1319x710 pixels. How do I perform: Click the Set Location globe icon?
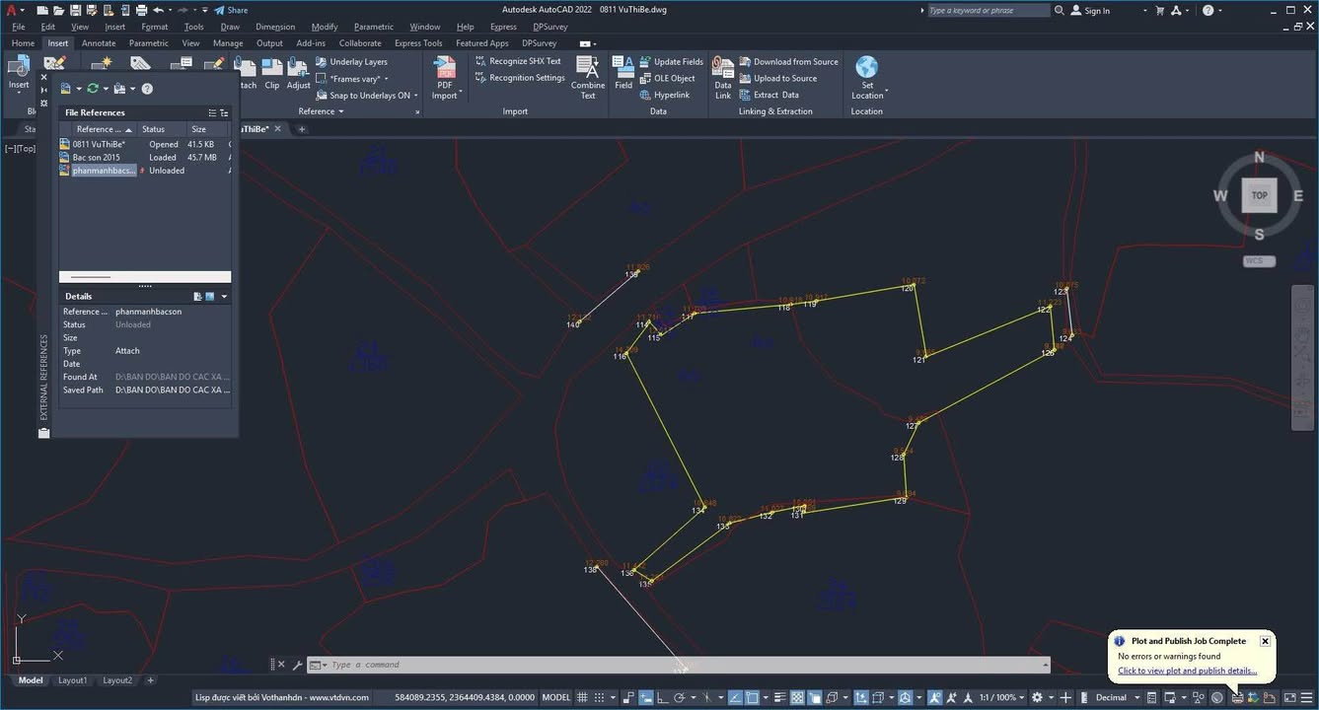[x=866, y=69]
